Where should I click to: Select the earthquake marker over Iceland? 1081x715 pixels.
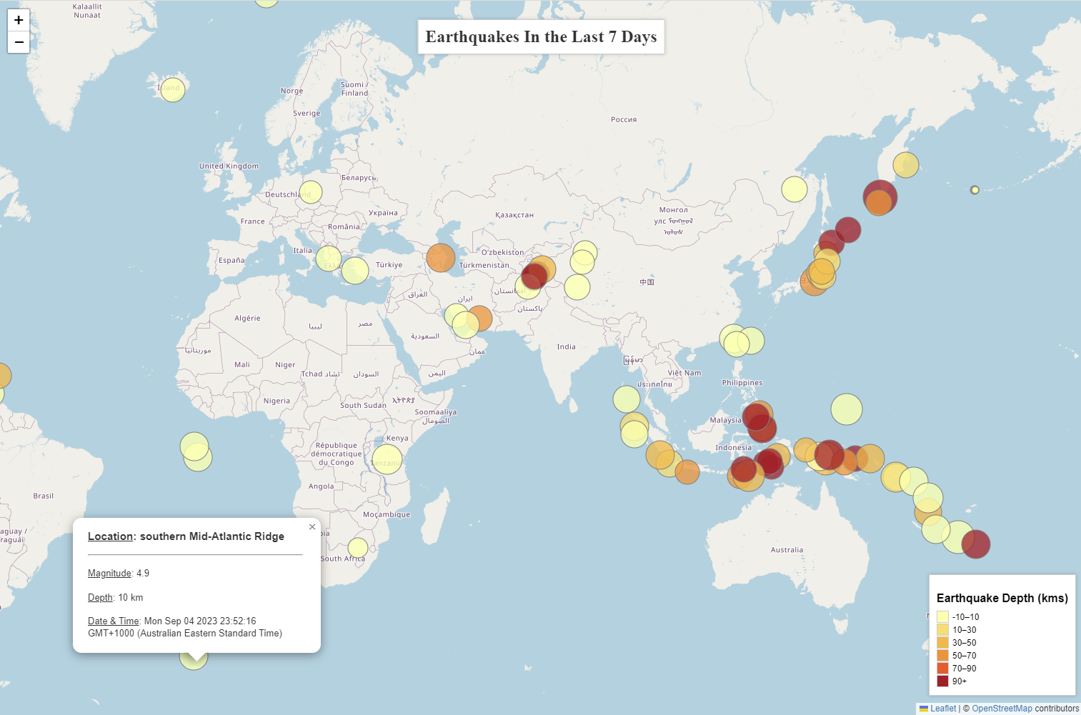coord(171,89)
